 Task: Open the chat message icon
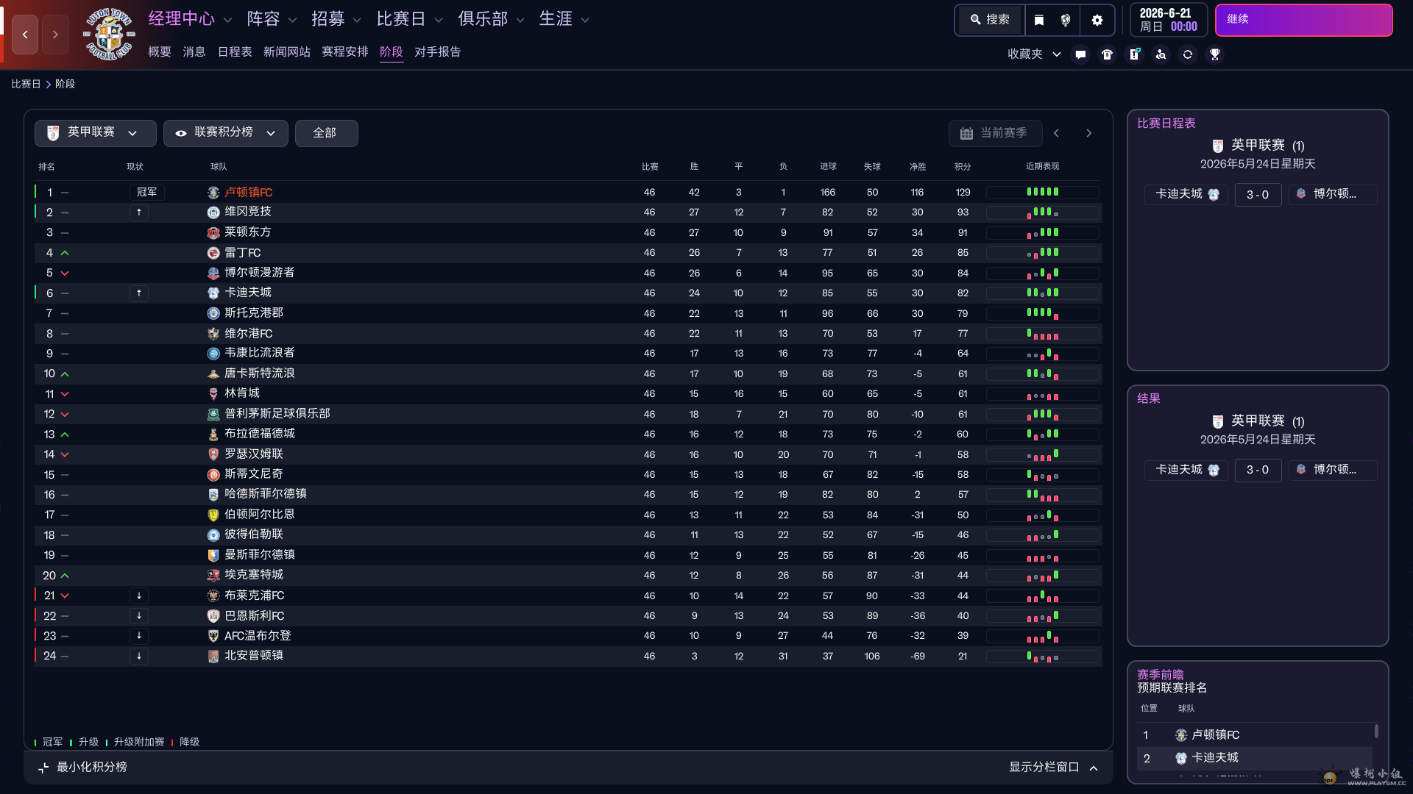[1080, 54]
